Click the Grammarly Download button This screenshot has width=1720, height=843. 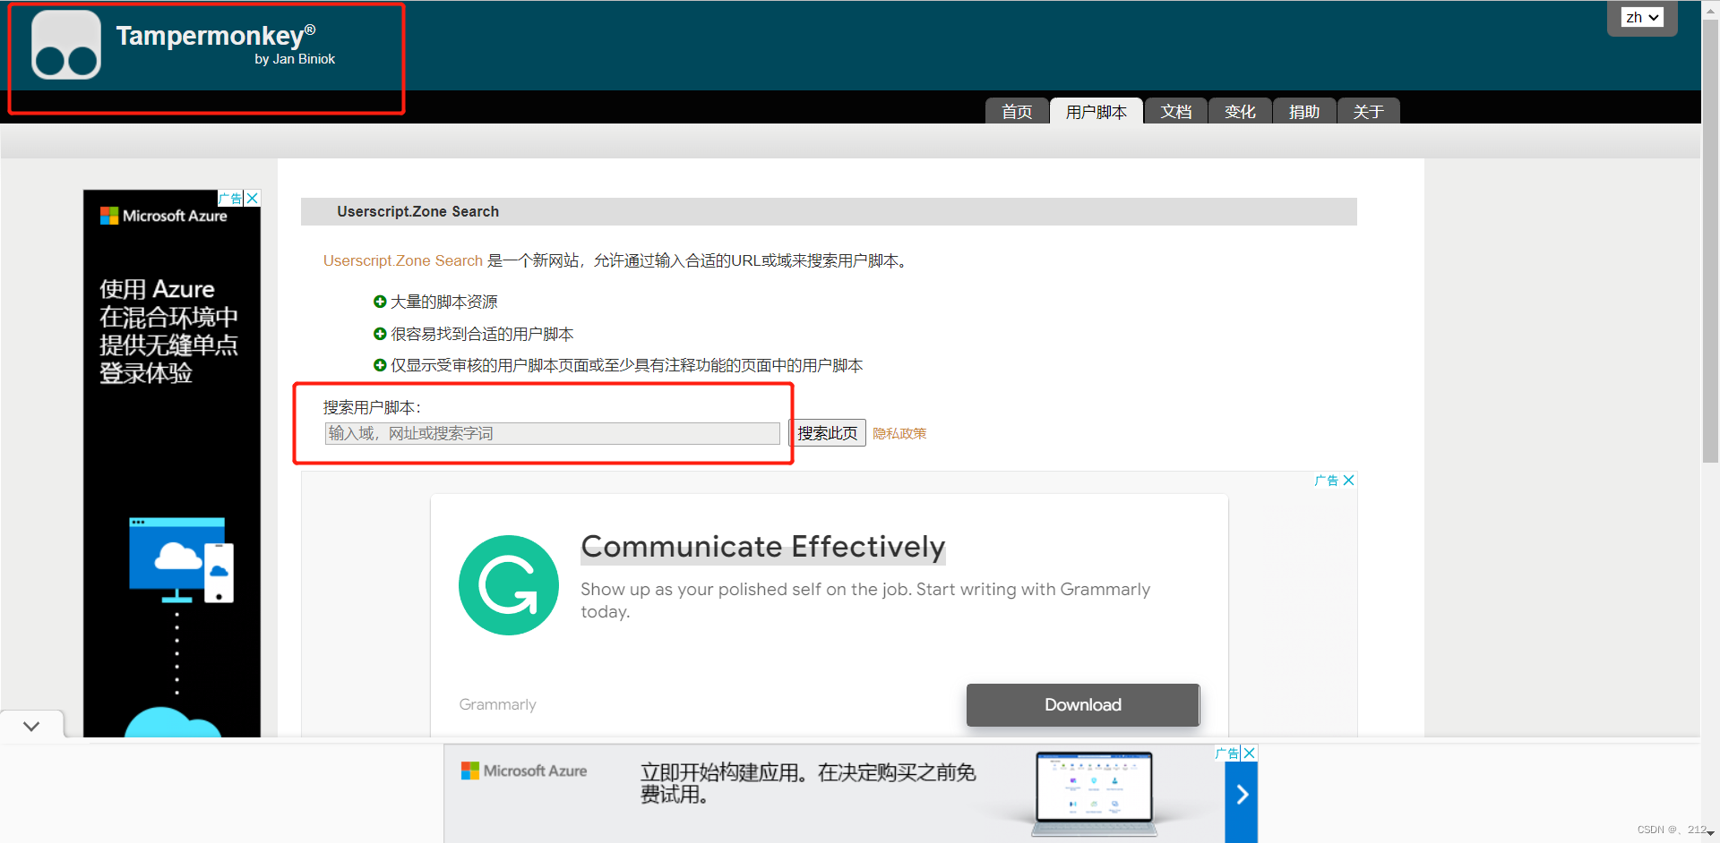click(1083, 705)
